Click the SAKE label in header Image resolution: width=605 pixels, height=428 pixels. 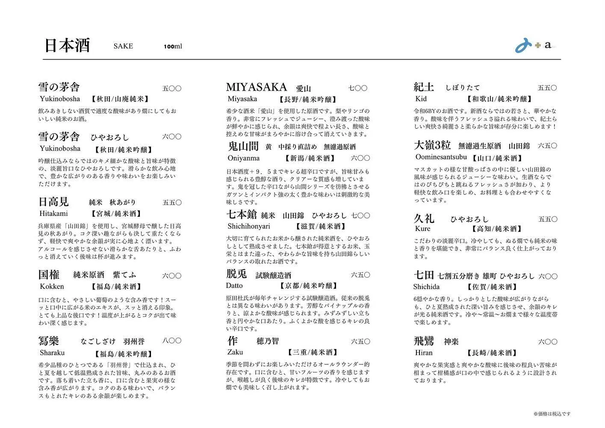[123, 46]
